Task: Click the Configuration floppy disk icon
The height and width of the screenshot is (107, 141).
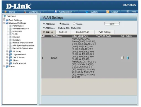Action: click(x=56, y=12)
